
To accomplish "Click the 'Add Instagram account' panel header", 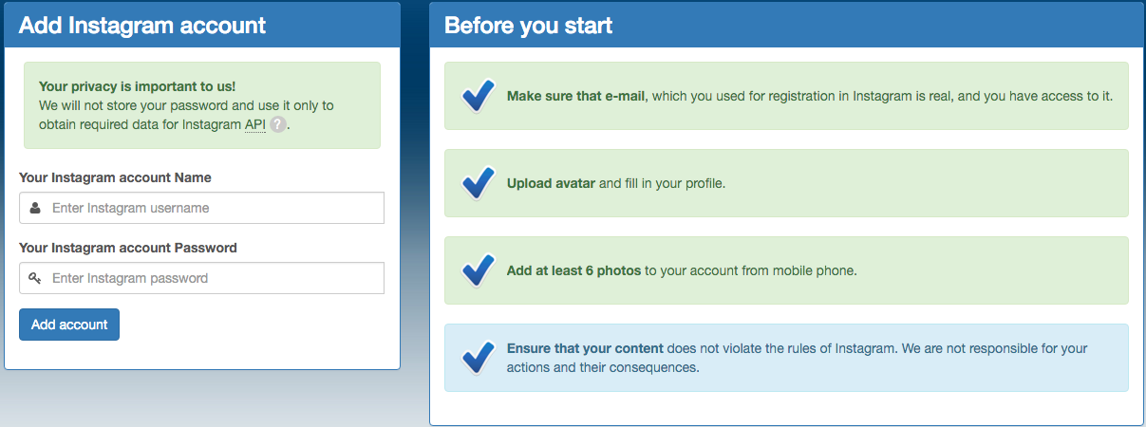I will coord(202,25).
